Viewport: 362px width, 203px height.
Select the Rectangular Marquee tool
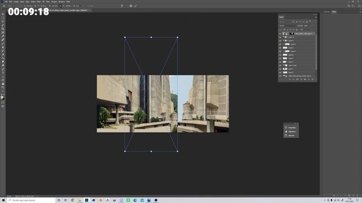pyautogui.click(x=3, y=18)
